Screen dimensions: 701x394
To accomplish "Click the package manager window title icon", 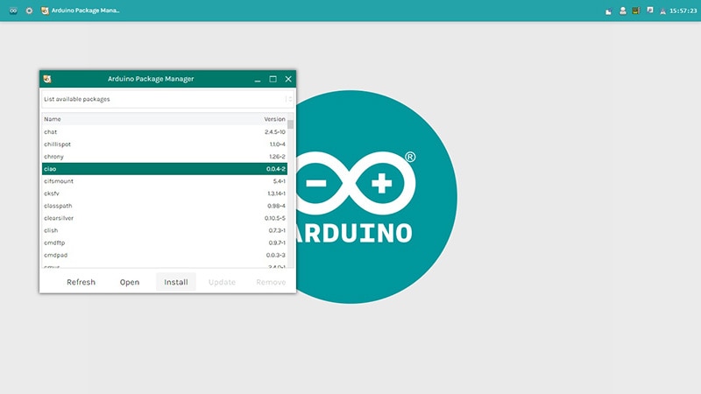I will click(47, 79).
